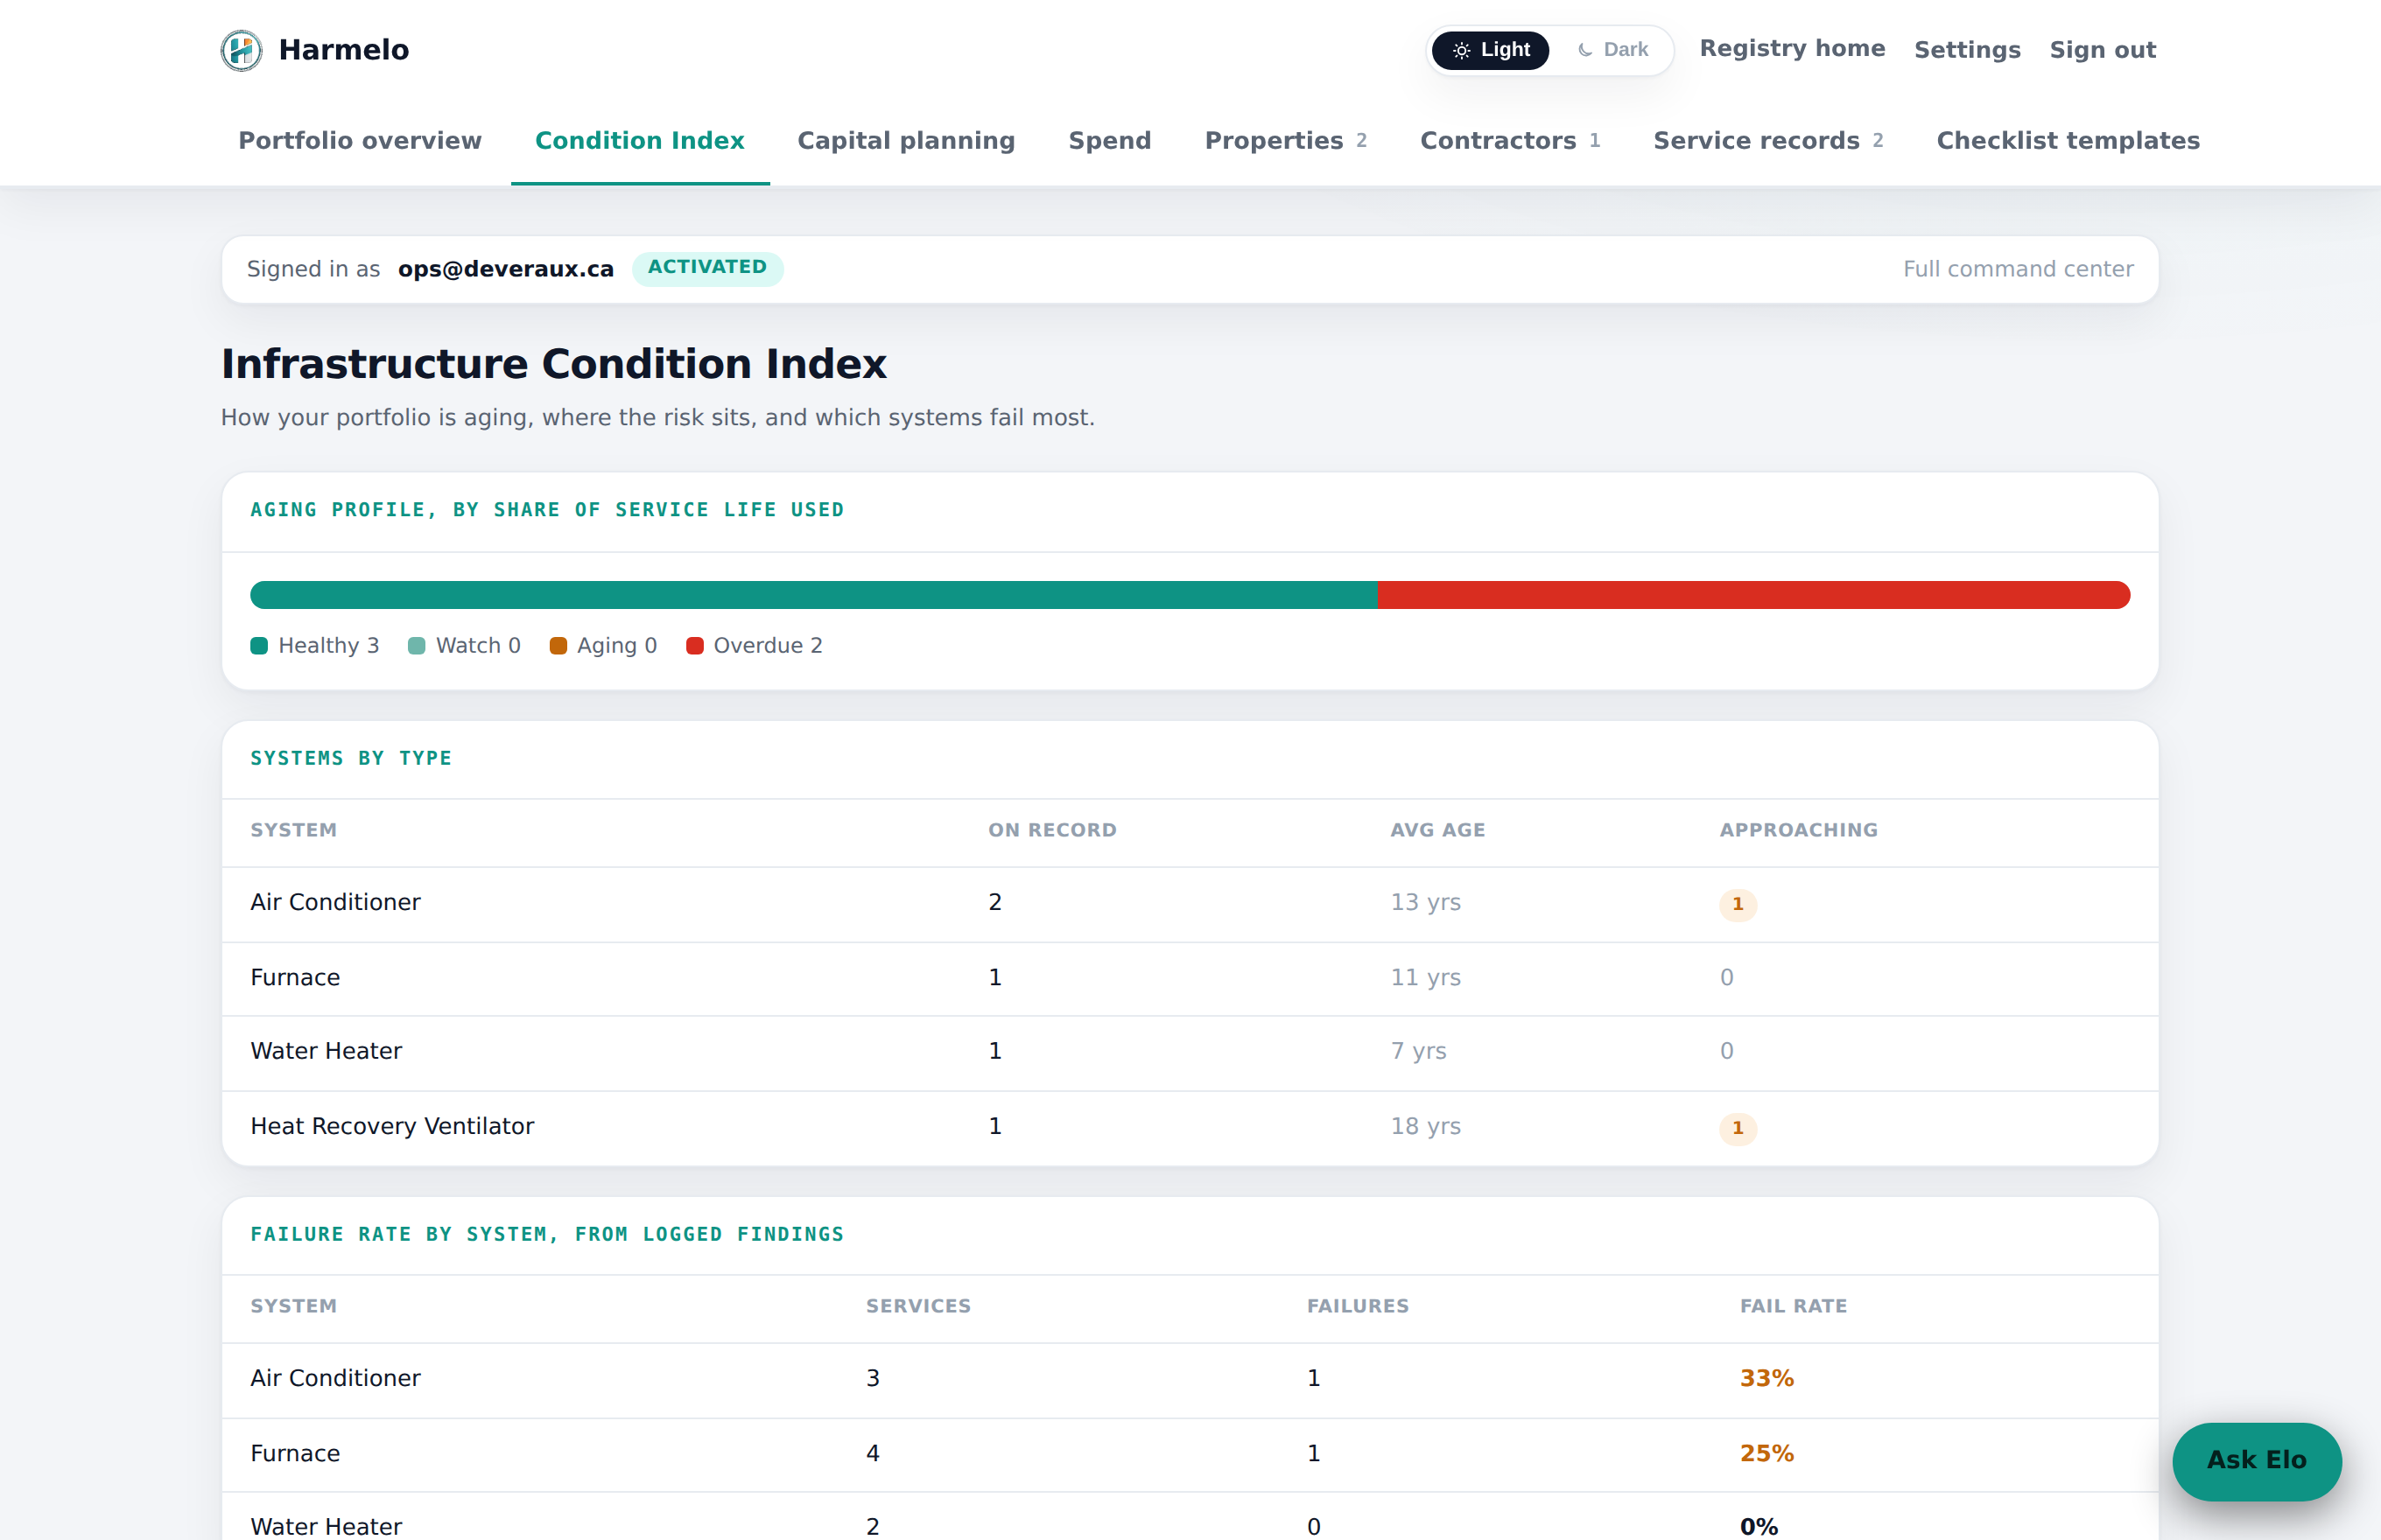Viewport: 2381px width, 1540px height.
Task: Click the 25% fail rate value
Action: click(1766, 1453)
